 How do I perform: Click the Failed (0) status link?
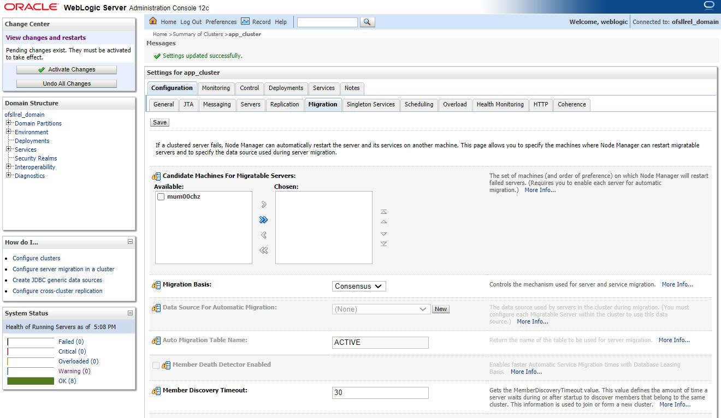pos(71,342)
